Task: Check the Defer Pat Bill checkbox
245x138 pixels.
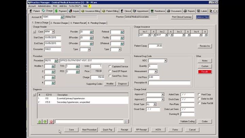Action: pyautogui.click(x=199, y=103)
